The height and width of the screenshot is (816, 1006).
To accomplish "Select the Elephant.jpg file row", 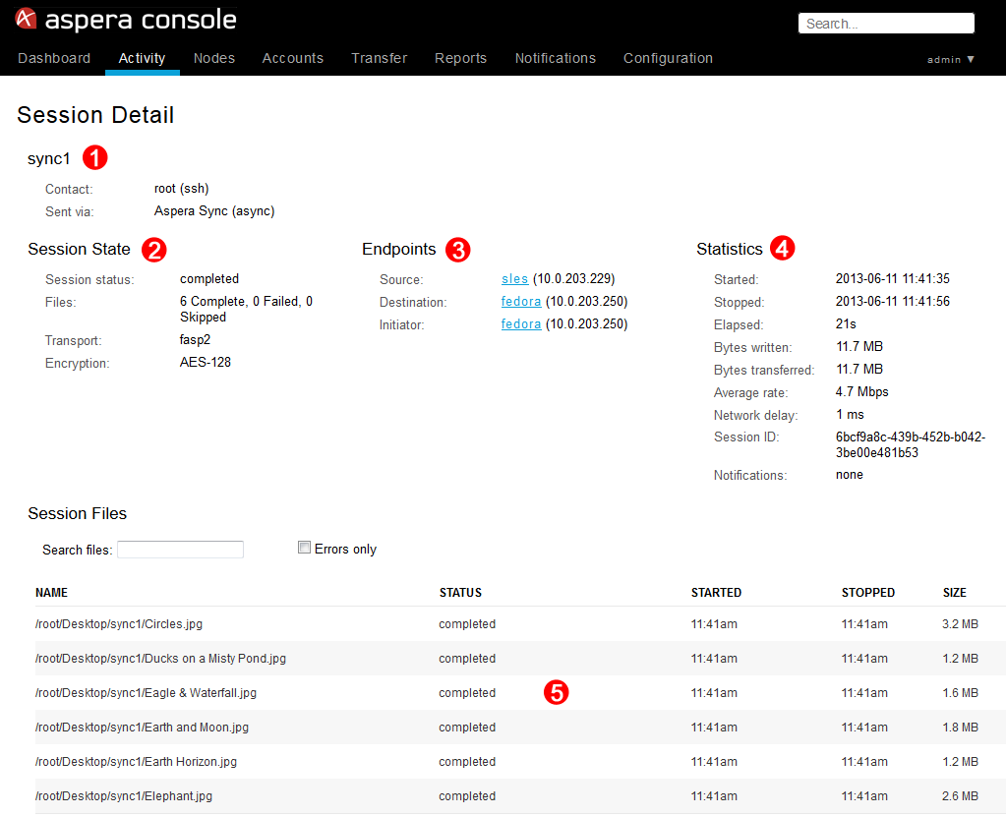I will (520, 796).
